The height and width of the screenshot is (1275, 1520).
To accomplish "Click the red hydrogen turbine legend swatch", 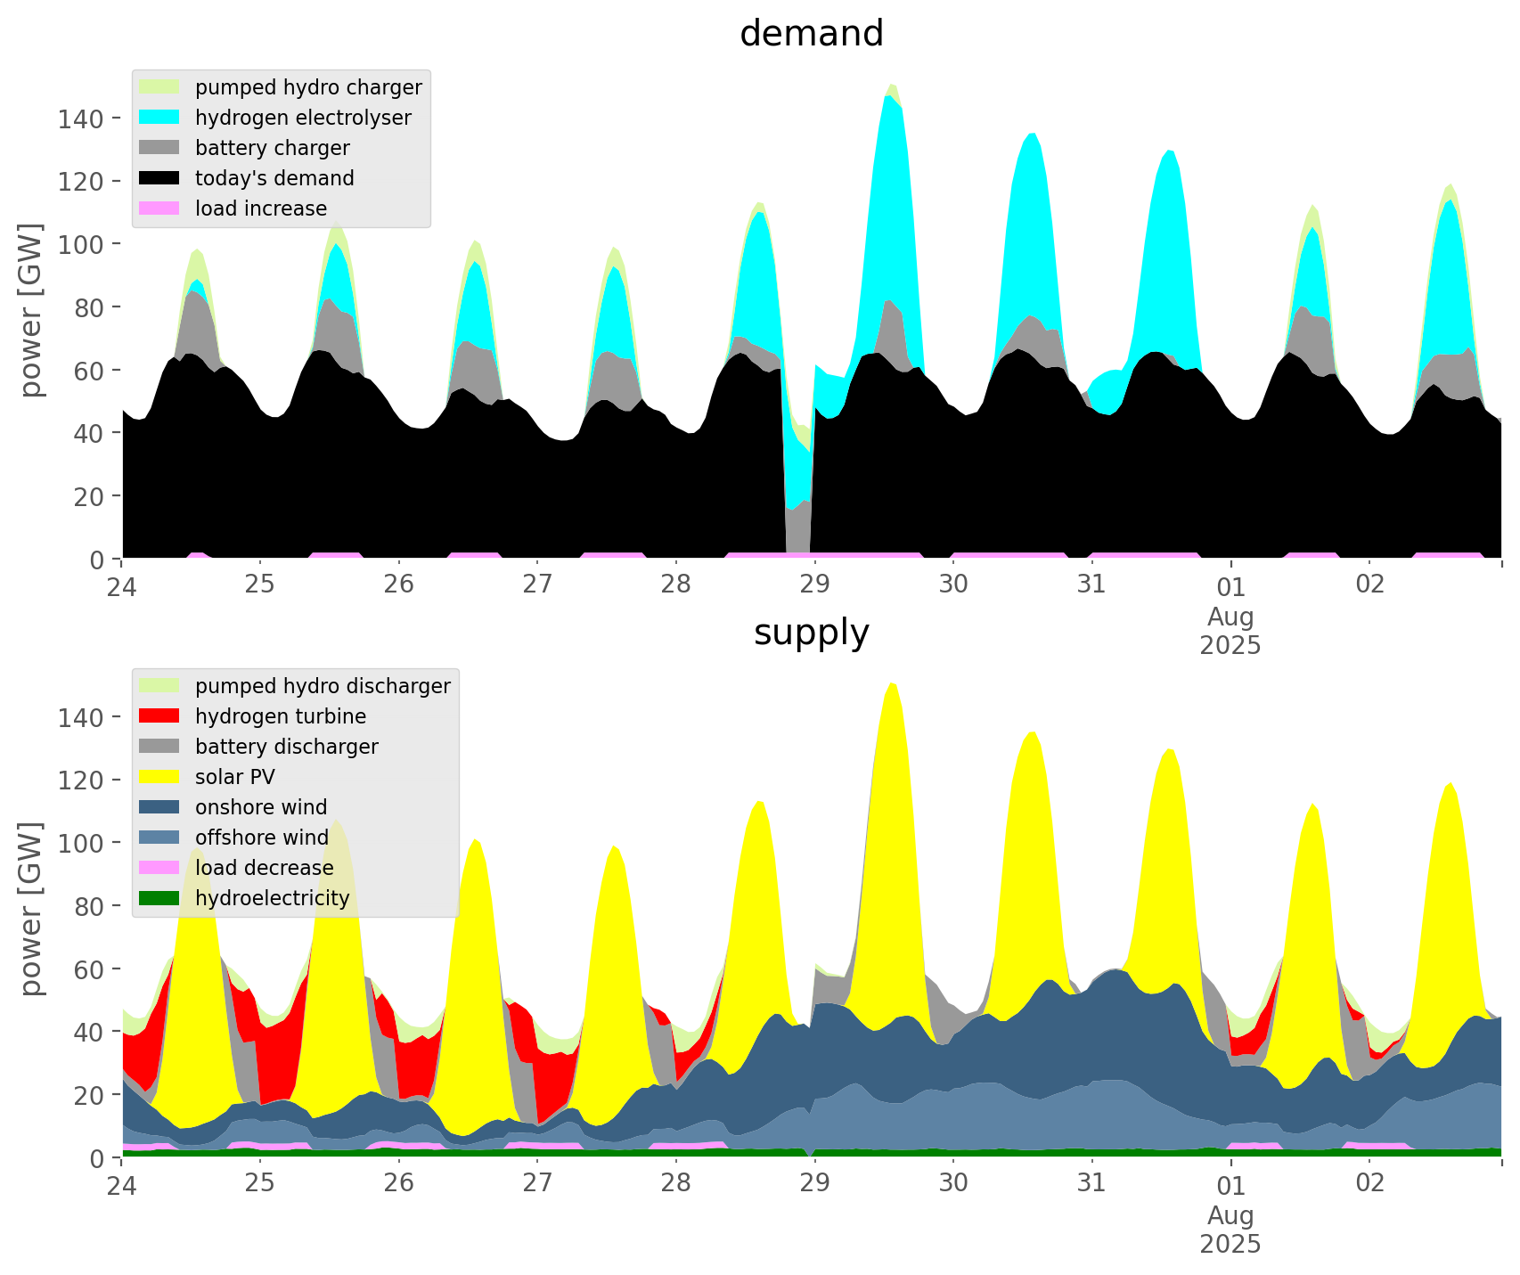I will [160, 716].
